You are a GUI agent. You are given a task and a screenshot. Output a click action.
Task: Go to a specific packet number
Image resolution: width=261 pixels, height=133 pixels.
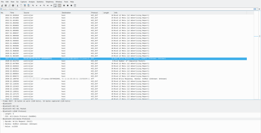44,5
